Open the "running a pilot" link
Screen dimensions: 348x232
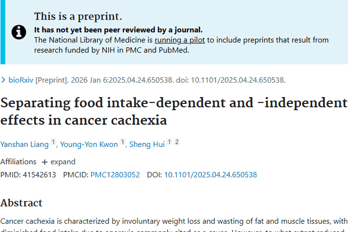point(180,40)
